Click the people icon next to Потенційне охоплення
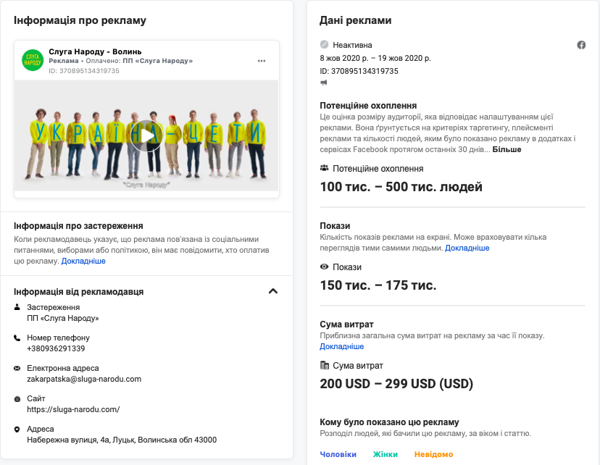The image size is (600, 465). click(324, 168)
